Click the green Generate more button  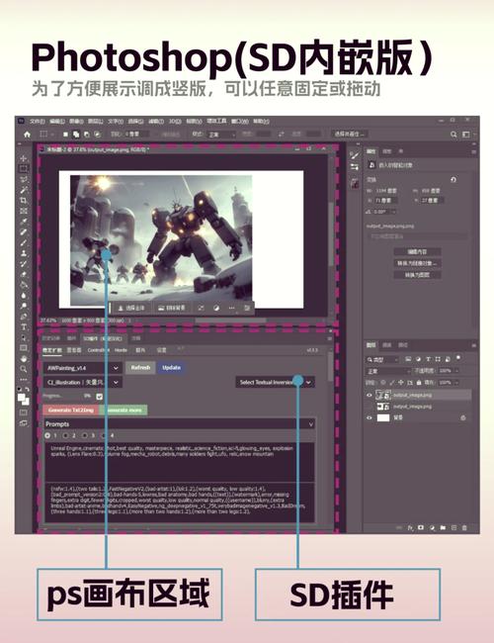(123, 410)
